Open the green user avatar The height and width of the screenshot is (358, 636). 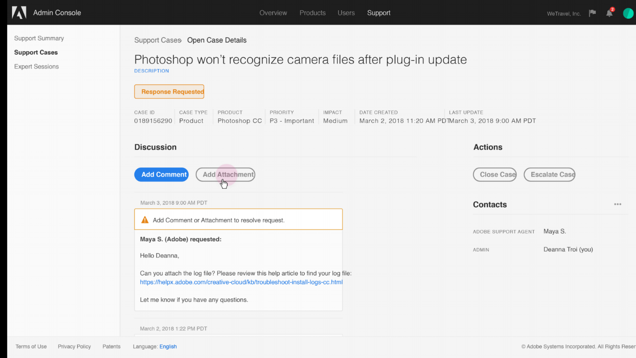click(628, 13)
